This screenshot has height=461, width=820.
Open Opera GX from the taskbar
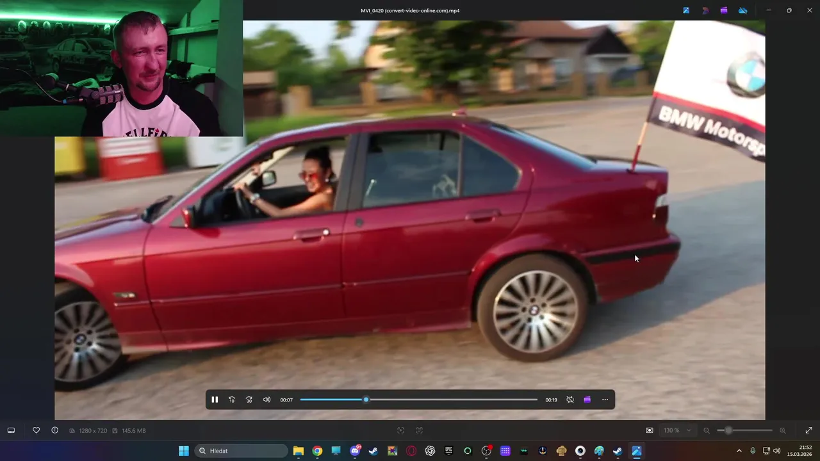coord(411,451)
